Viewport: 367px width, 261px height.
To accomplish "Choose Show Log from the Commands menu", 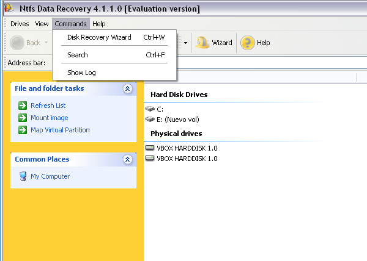I will click(114, 73).
